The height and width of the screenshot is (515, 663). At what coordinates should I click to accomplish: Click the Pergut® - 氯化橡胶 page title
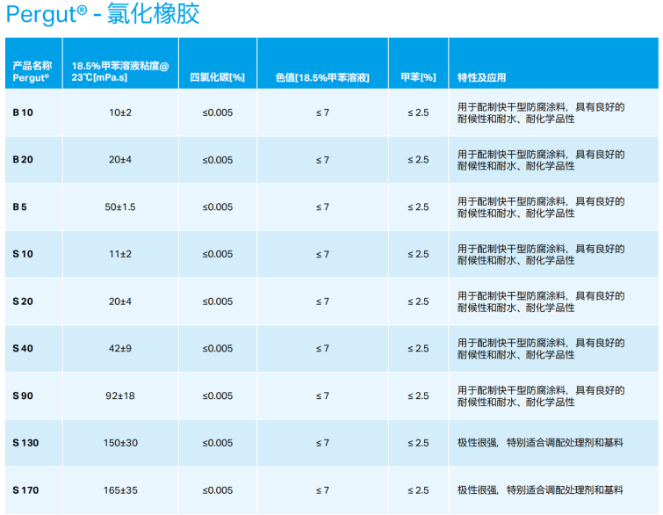click(x=102, y=15)
